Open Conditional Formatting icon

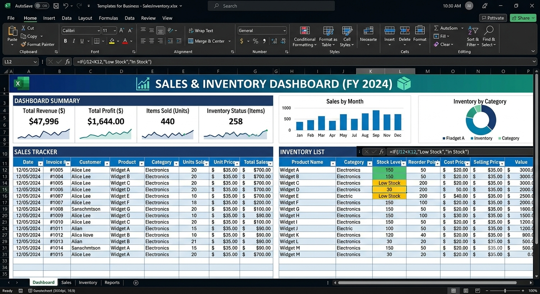click(305, 31)
